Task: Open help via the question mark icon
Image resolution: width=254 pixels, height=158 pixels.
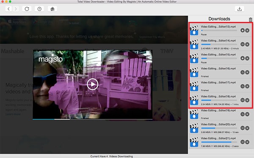Action: pyautogui.click(x=39, y=9)
